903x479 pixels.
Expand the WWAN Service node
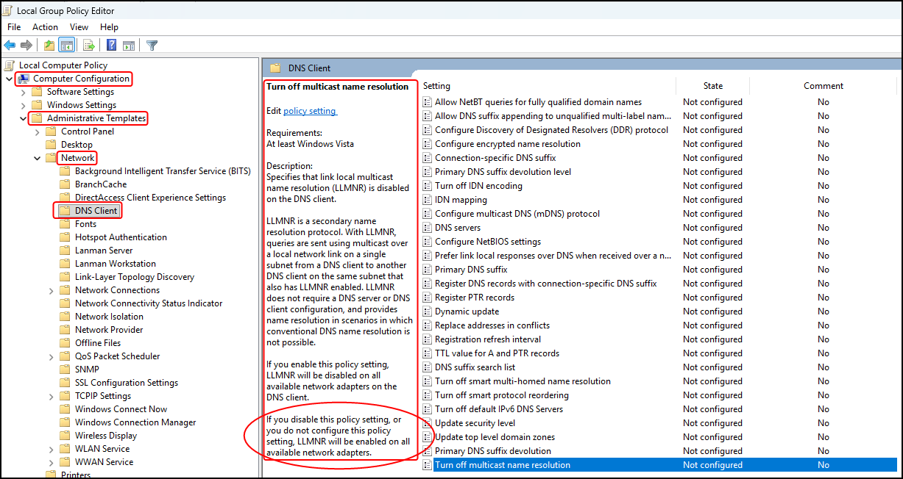tap(52, 462)
